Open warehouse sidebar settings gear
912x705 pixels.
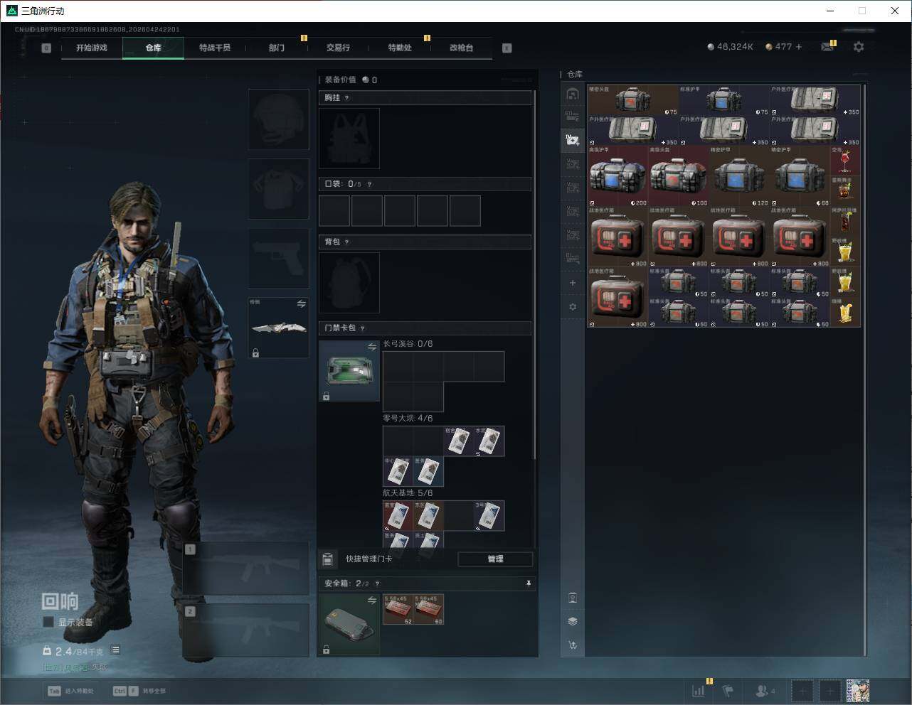pos(573,307)
